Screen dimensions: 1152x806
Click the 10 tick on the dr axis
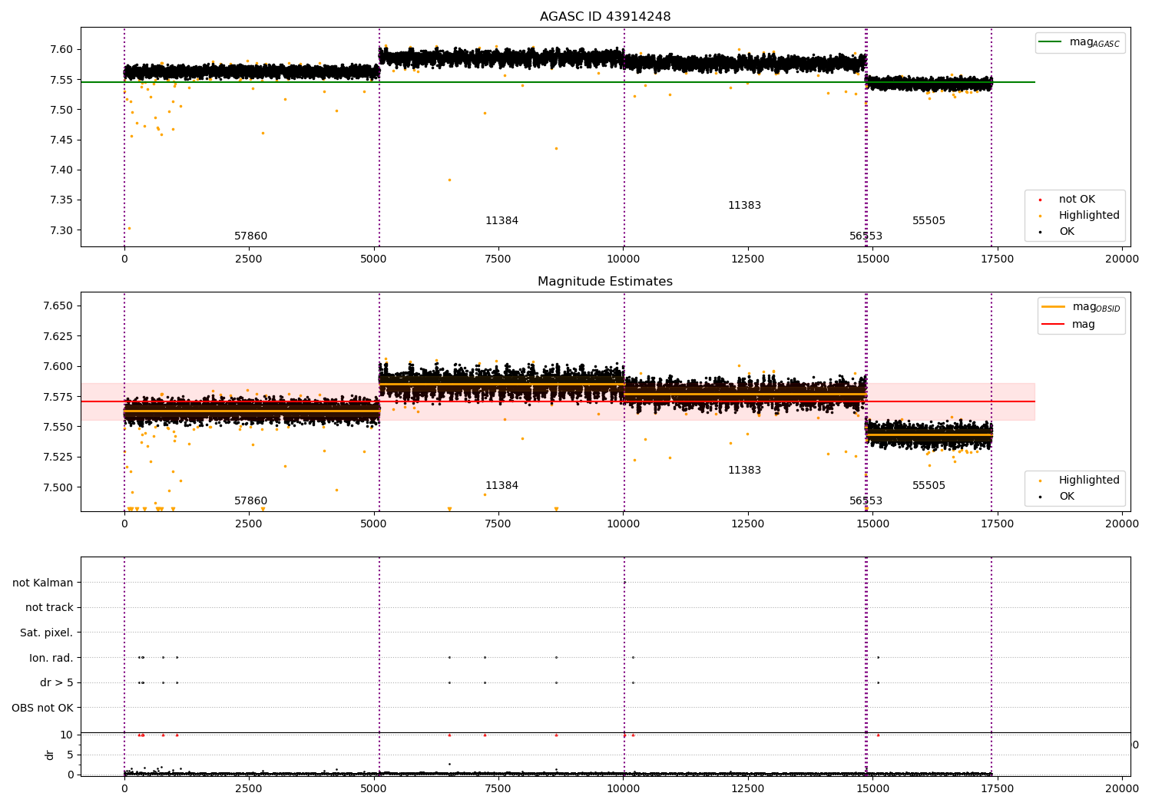point(66,735)
